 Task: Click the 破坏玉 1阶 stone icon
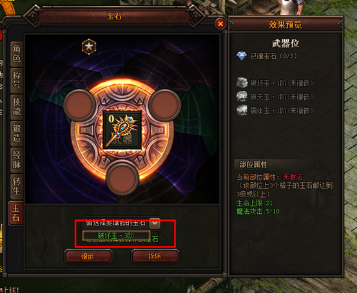pyautogui.click(x=242, y=83)
